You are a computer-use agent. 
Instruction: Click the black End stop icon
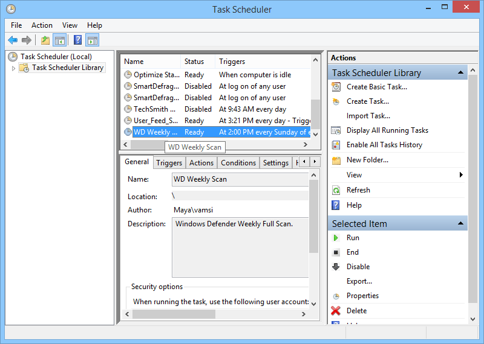tap(336, 252)
